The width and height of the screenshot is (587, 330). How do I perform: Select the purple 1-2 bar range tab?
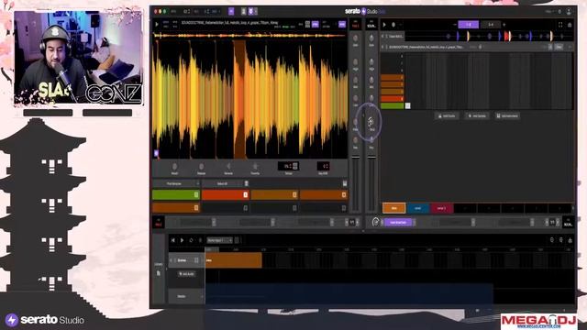(x=469, y=25)
